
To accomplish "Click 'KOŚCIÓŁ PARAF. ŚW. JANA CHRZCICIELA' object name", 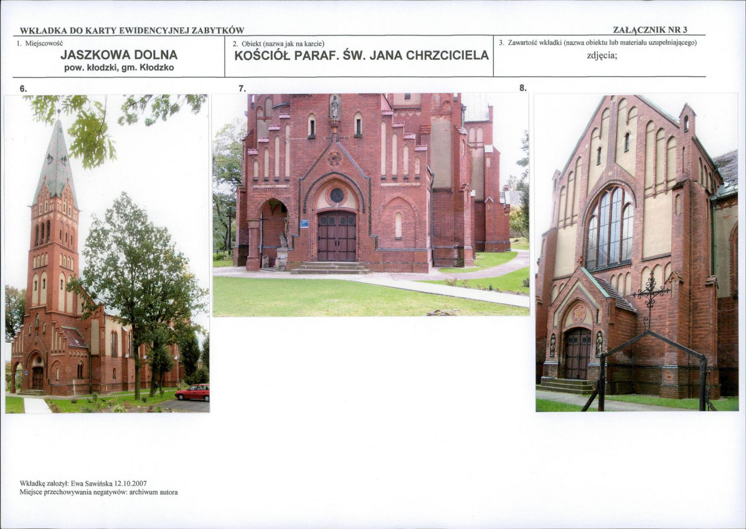I will pyautogui.click(x=361, y=55).
